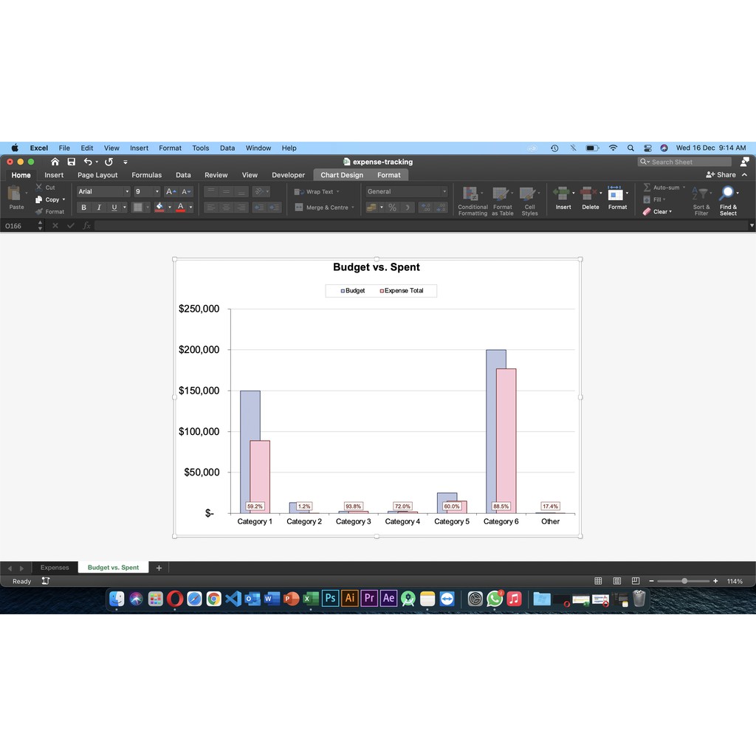The image size is (756, 756).
Task: Toggle Bold formatting
Action: tap(83, 207)
